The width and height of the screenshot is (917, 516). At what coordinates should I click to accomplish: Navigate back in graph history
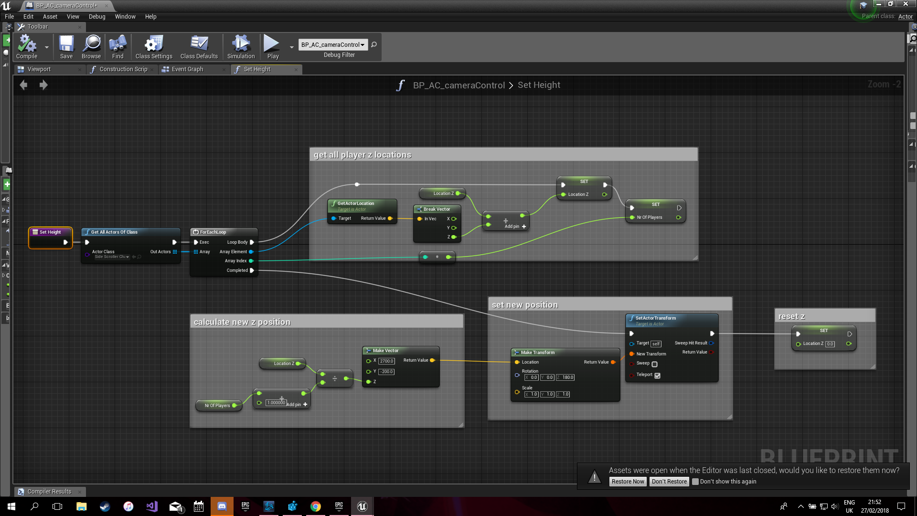tap(23, 85)
